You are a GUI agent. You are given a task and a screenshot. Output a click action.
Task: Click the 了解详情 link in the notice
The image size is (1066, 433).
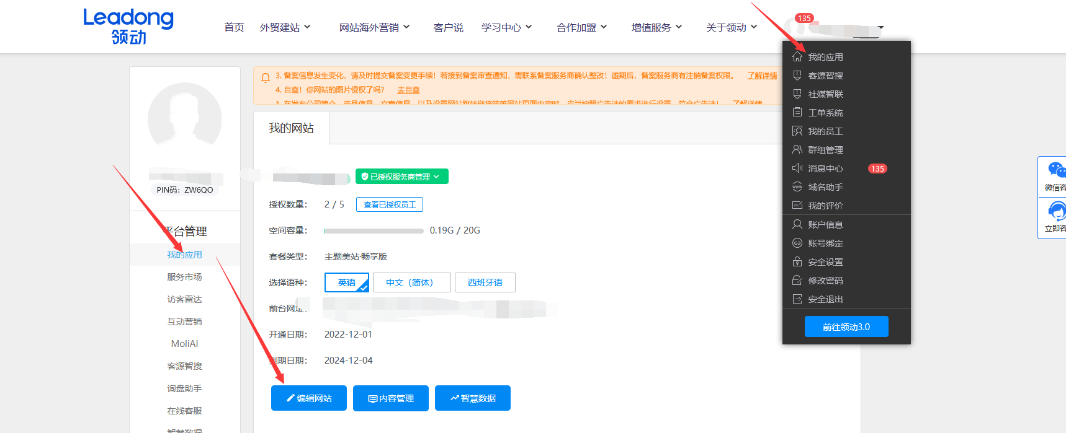point(762,76)
